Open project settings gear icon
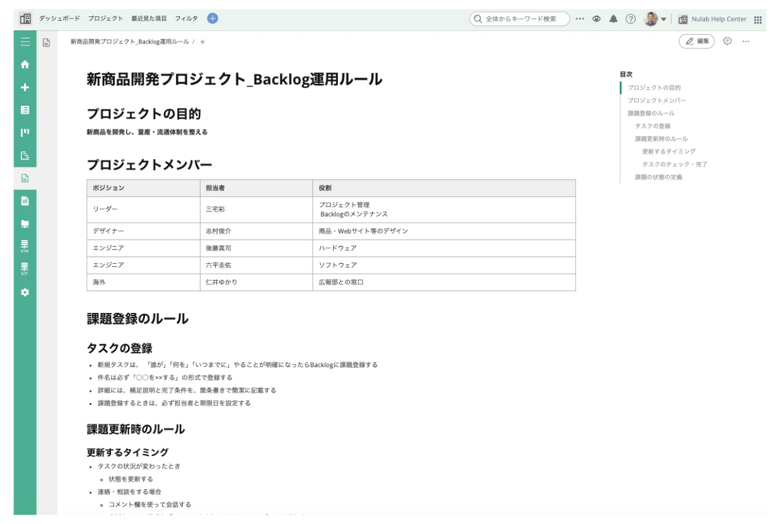Viewport: 780px width, 524px height. pos(25,292)
